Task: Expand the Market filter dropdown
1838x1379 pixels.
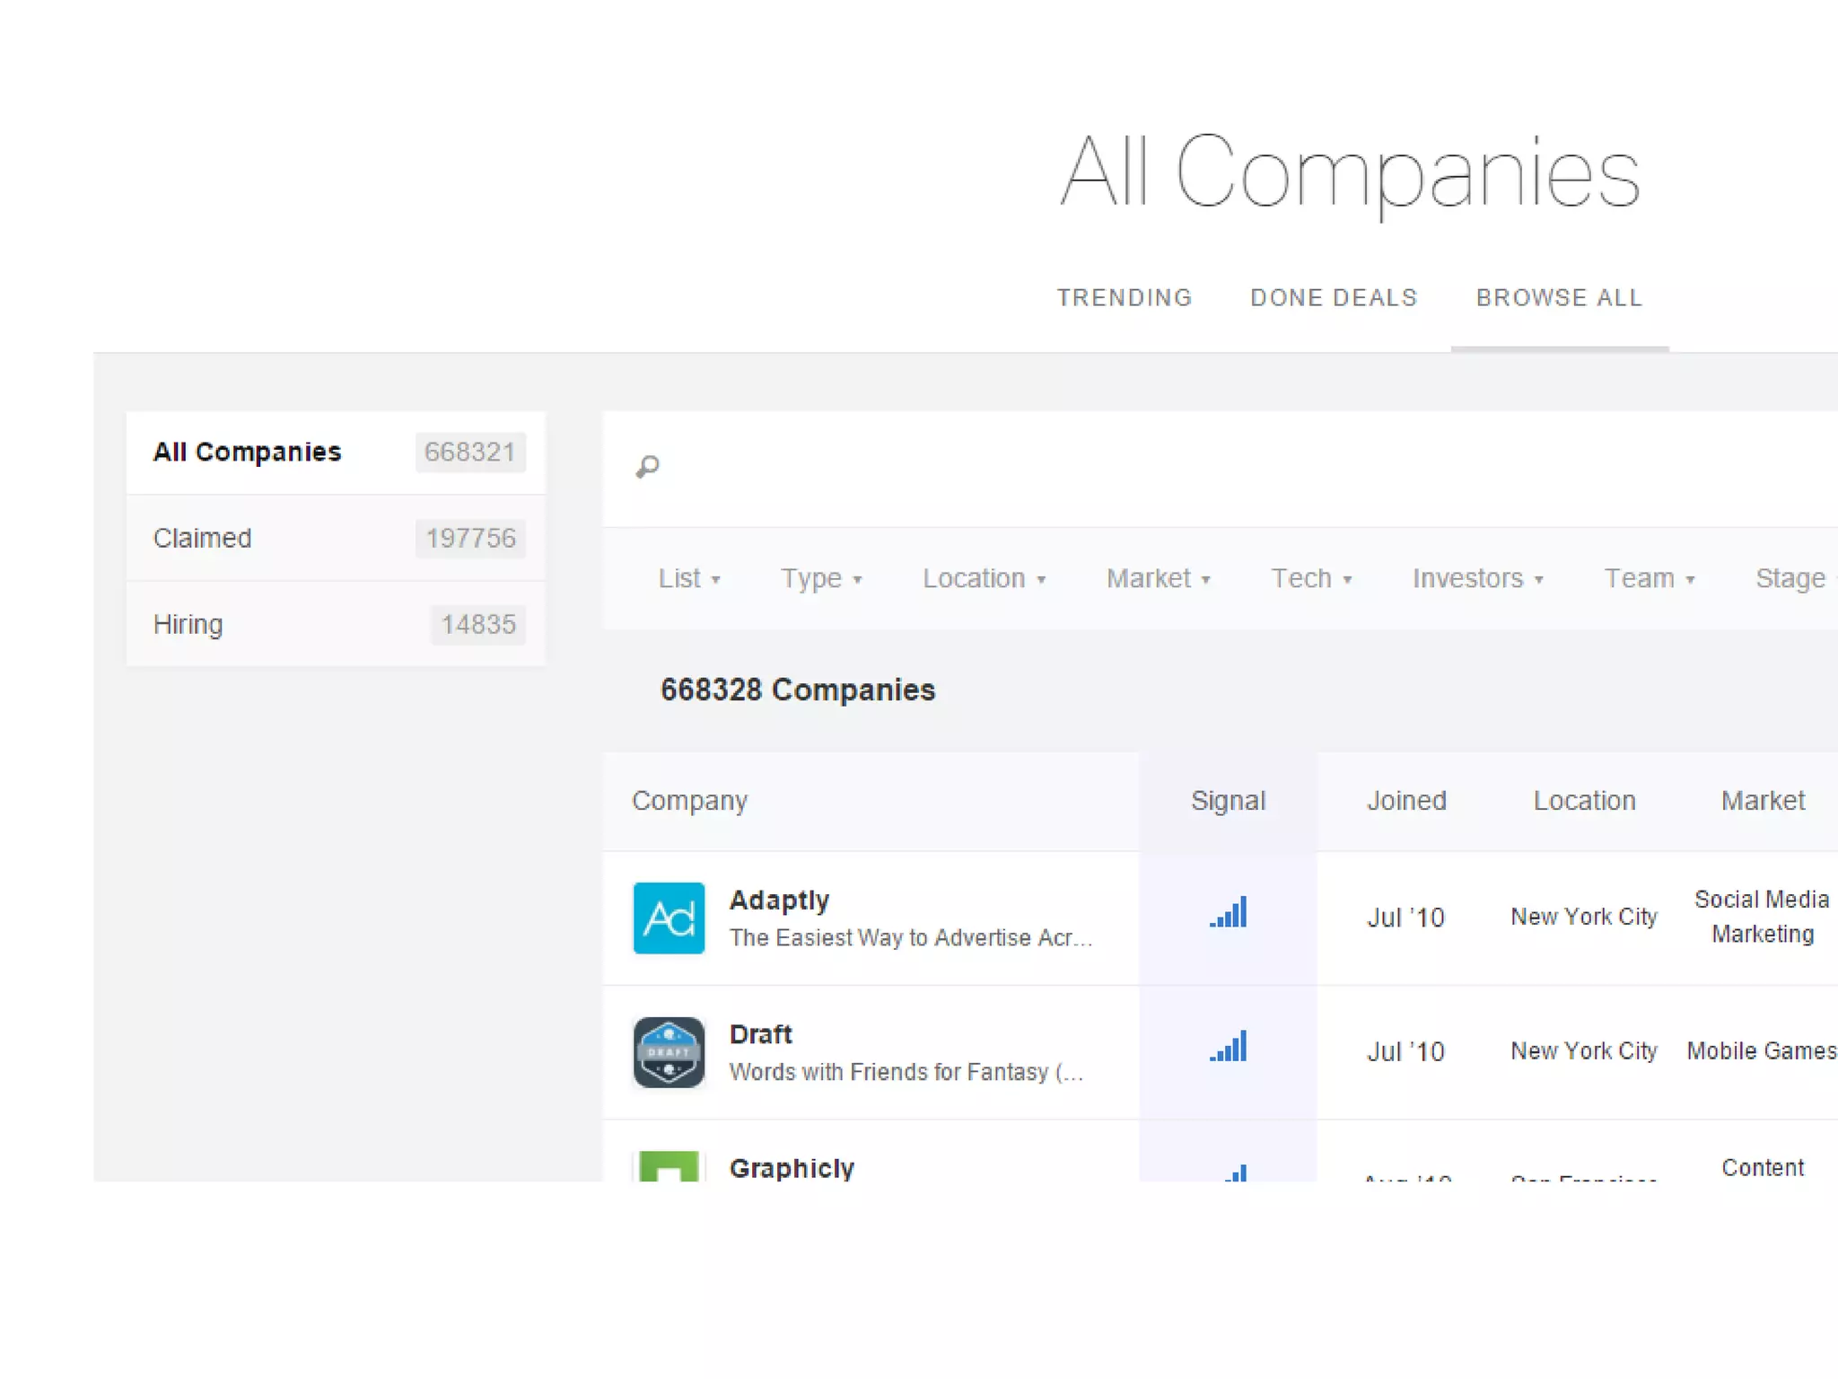Action: (x=1158, y=579)
